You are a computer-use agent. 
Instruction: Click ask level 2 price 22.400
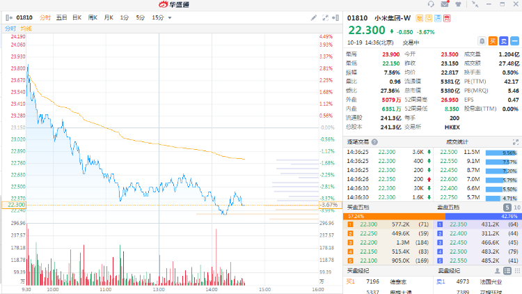[x=459, y=233]
